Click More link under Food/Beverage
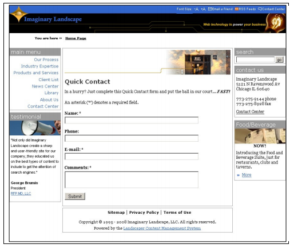 click(x=247, y=175)
